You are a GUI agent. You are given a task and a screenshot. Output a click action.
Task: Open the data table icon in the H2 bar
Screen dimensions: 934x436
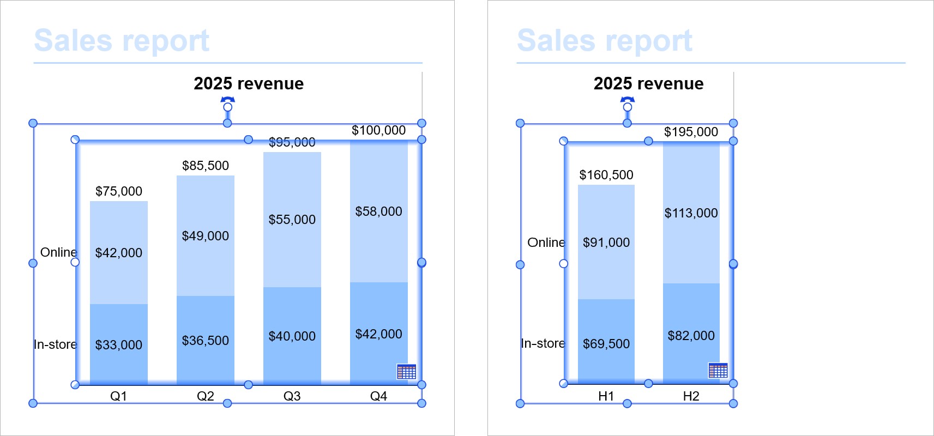click(718, 370)
